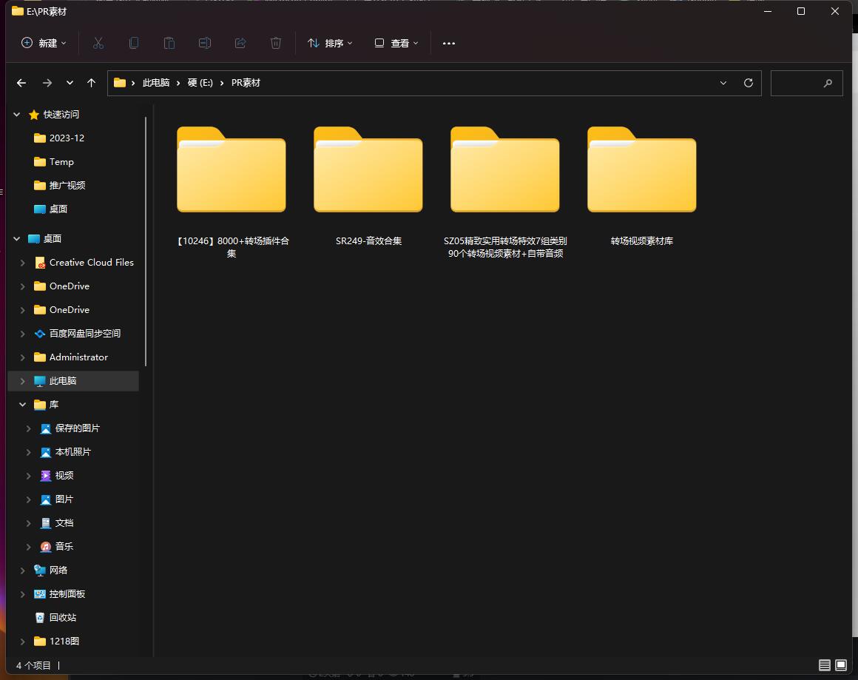Click 此电脑 in address breadcrumb

click(x=156, y=83)
